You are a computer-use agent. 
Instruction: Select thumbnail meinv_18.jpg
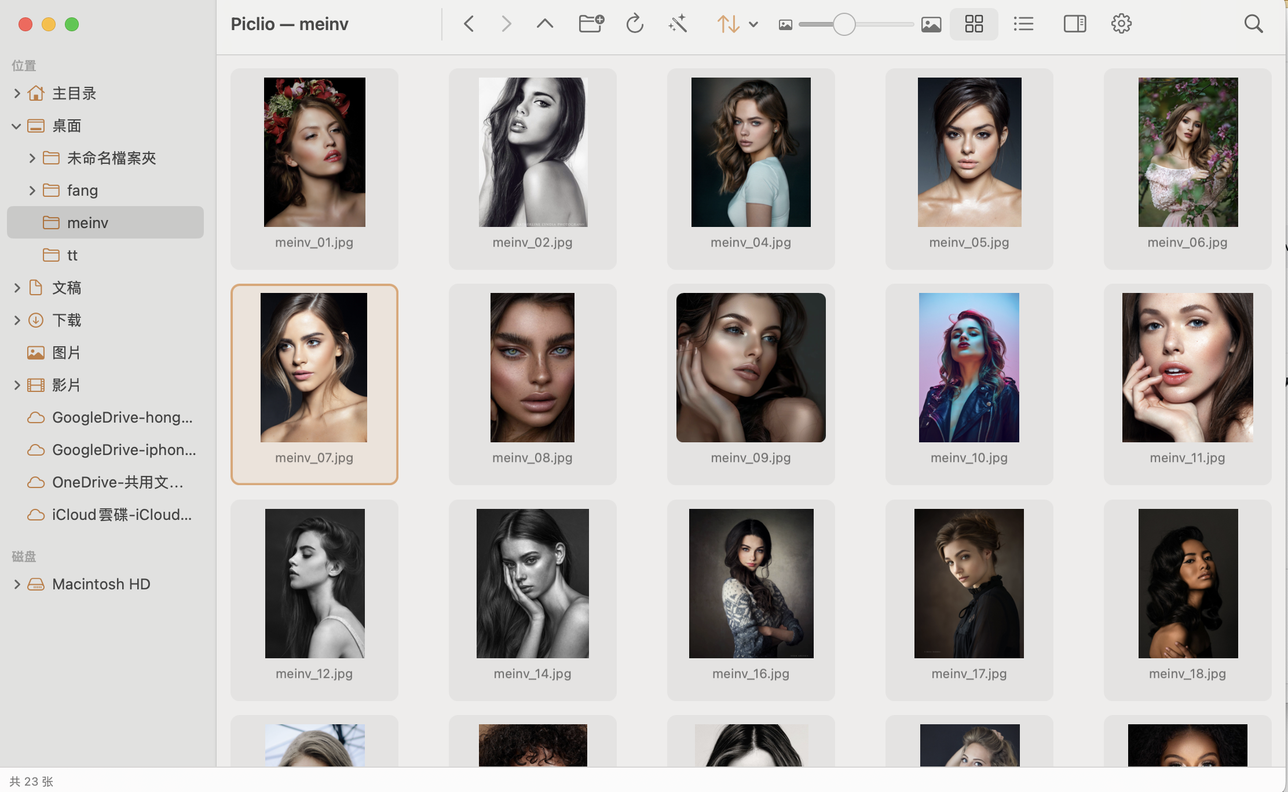pyautogui.click(x=1188, y=600)
